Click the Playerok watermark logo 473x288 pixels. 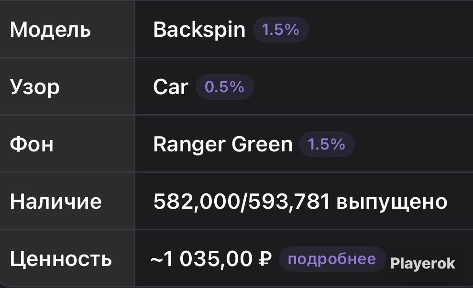click(423, 264)
